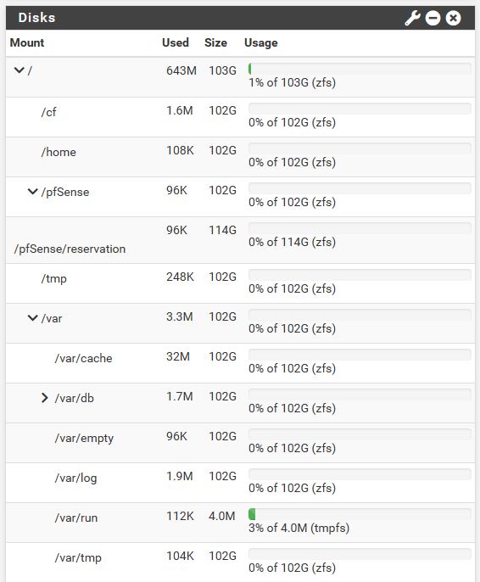The image size is (480, 582).
Task: Select the /cf mount entry
Action: click(48, 112)
